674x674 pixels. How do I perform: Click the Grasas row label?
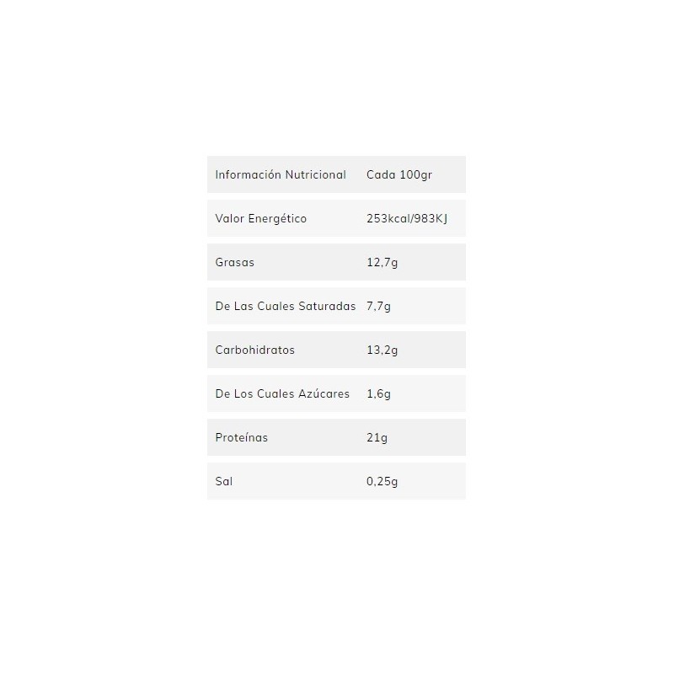click(235, 262)
